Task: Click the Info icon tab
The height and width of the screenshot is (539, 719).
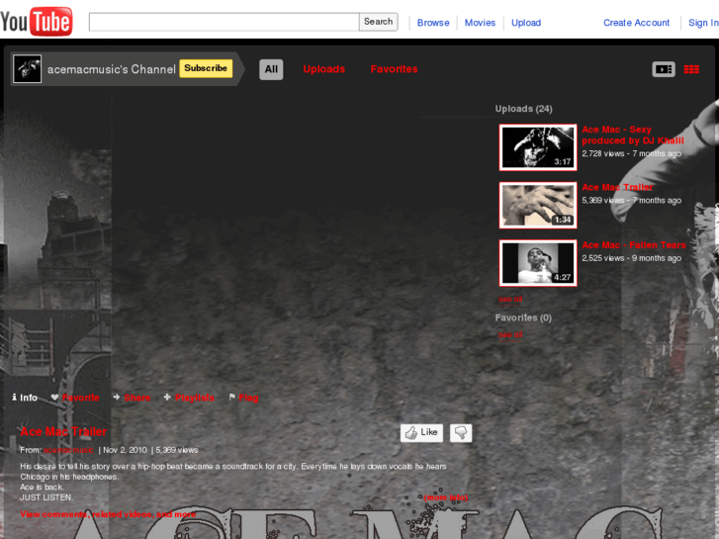Action: click(x=25, y=398)
